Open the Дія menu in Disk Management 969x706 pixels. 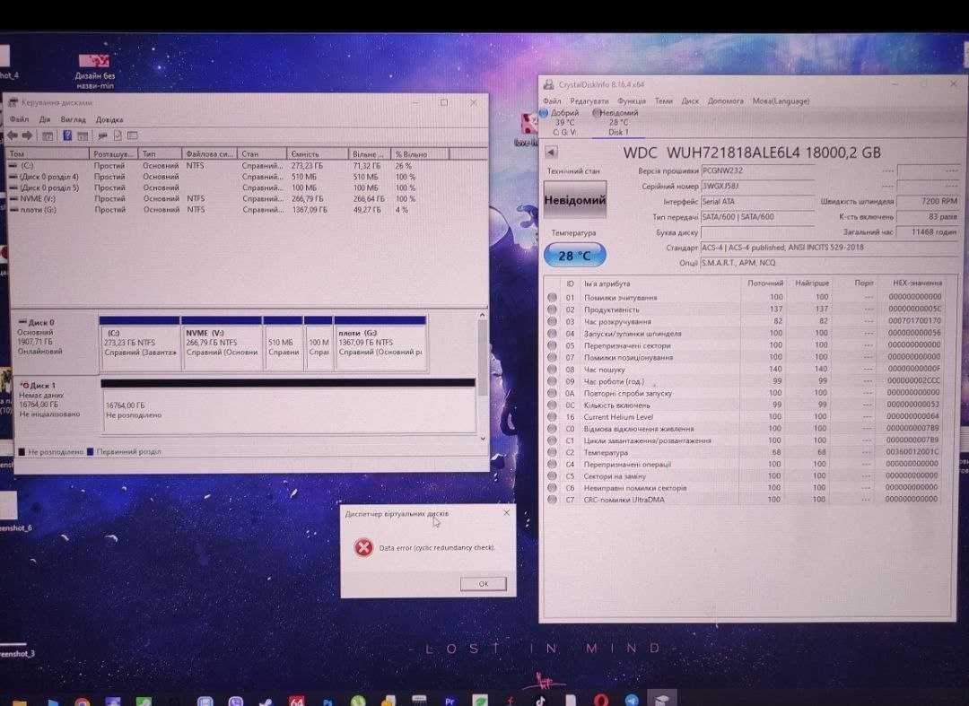tap(45, 119)
